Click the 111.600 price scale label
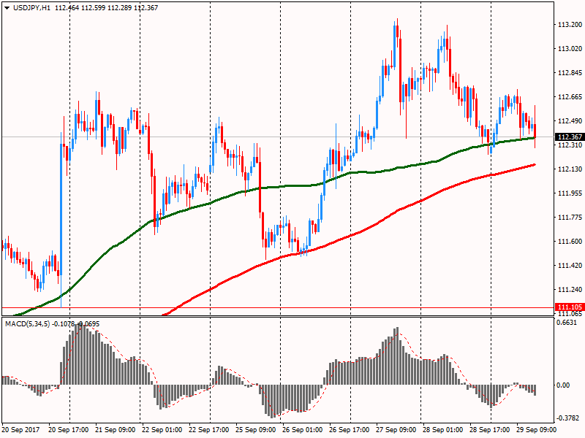The image size is (585, 438). pyautogui.click(x=570, y=242)
